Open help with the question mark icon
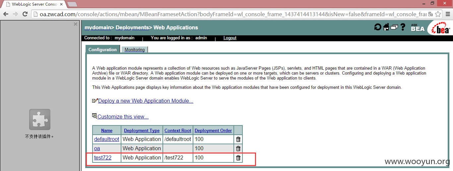 tap(403, 27)
